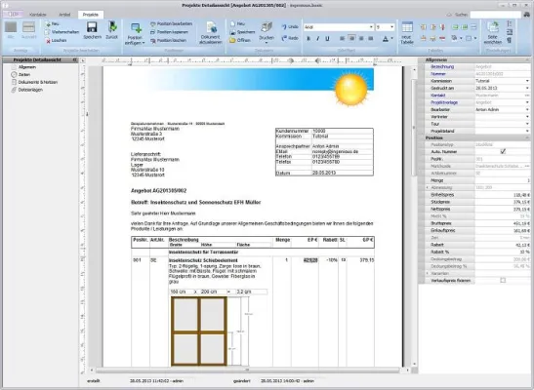
Task: Toggle italic text formatting
Action: 317,39
